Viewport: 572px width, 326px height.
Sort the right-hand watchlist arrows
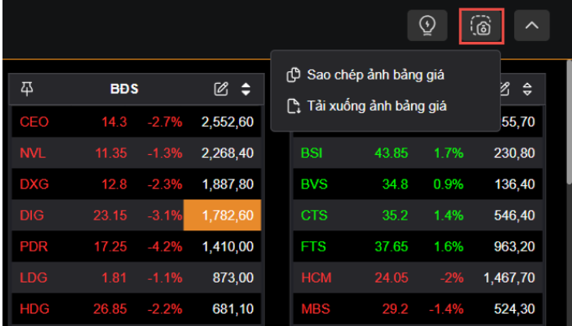pos(527,89)
